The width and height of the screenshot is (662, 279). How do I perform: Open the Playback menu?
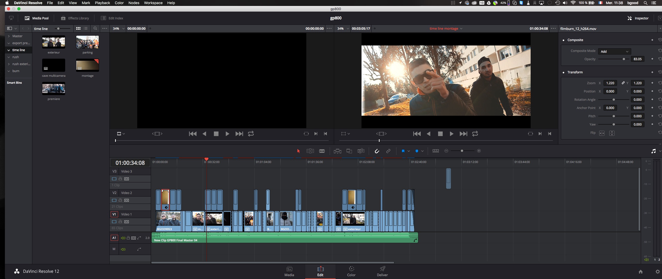click(102, 3)
